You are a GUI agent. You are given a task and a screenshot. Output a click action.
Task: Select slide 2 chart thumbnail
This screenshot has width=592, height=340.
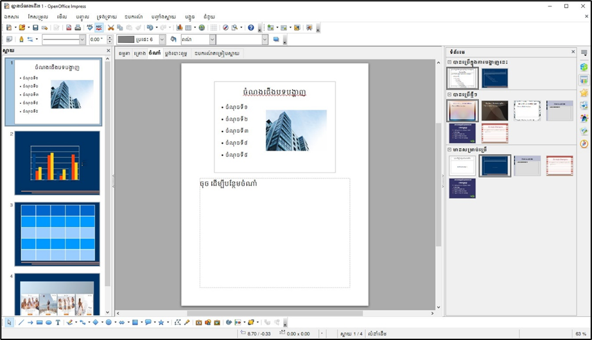(57, 162)
